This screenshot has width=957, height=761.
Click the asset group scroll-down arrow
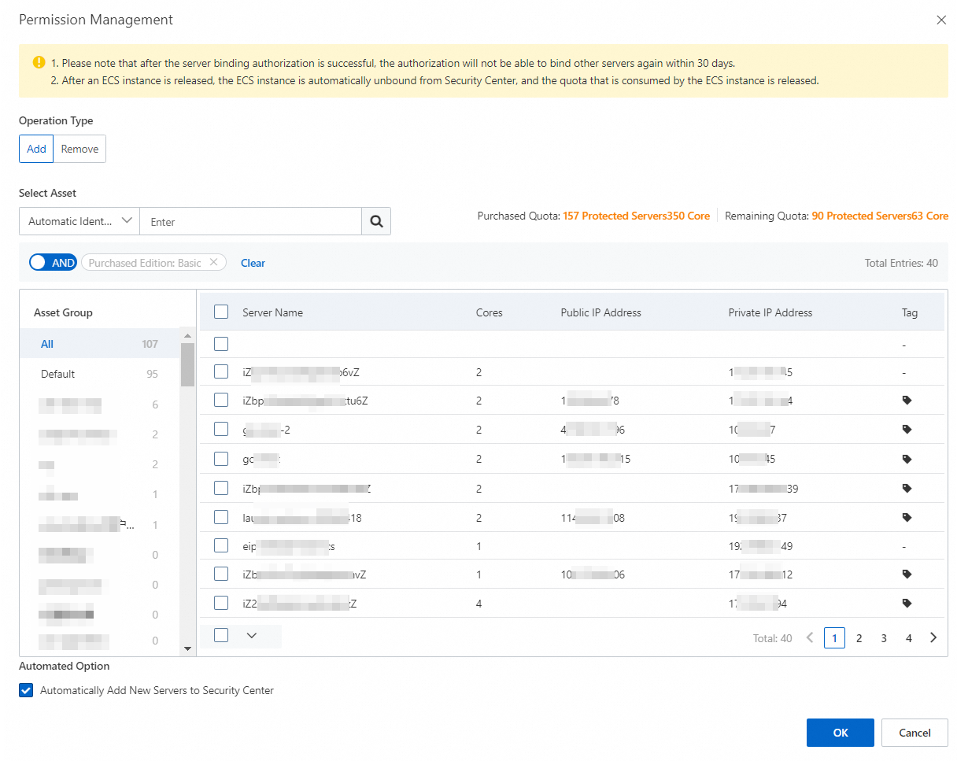187,648
